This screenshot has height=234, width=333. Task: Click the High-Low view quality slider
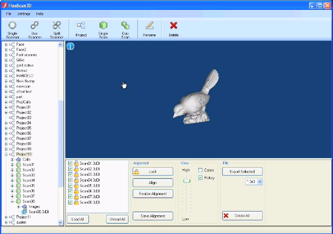pos(186,180)
